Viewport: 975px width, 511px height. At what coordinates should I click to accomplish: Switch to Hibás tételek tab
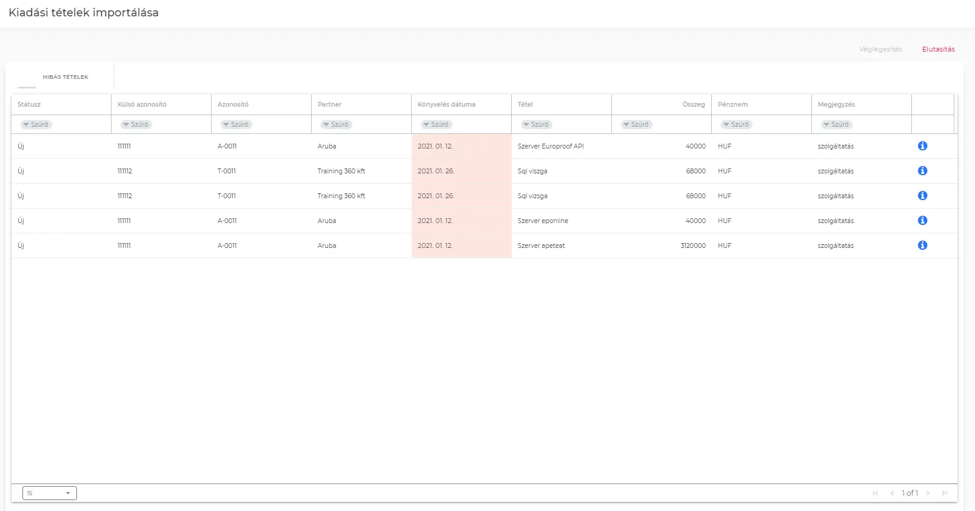point(65,77)
